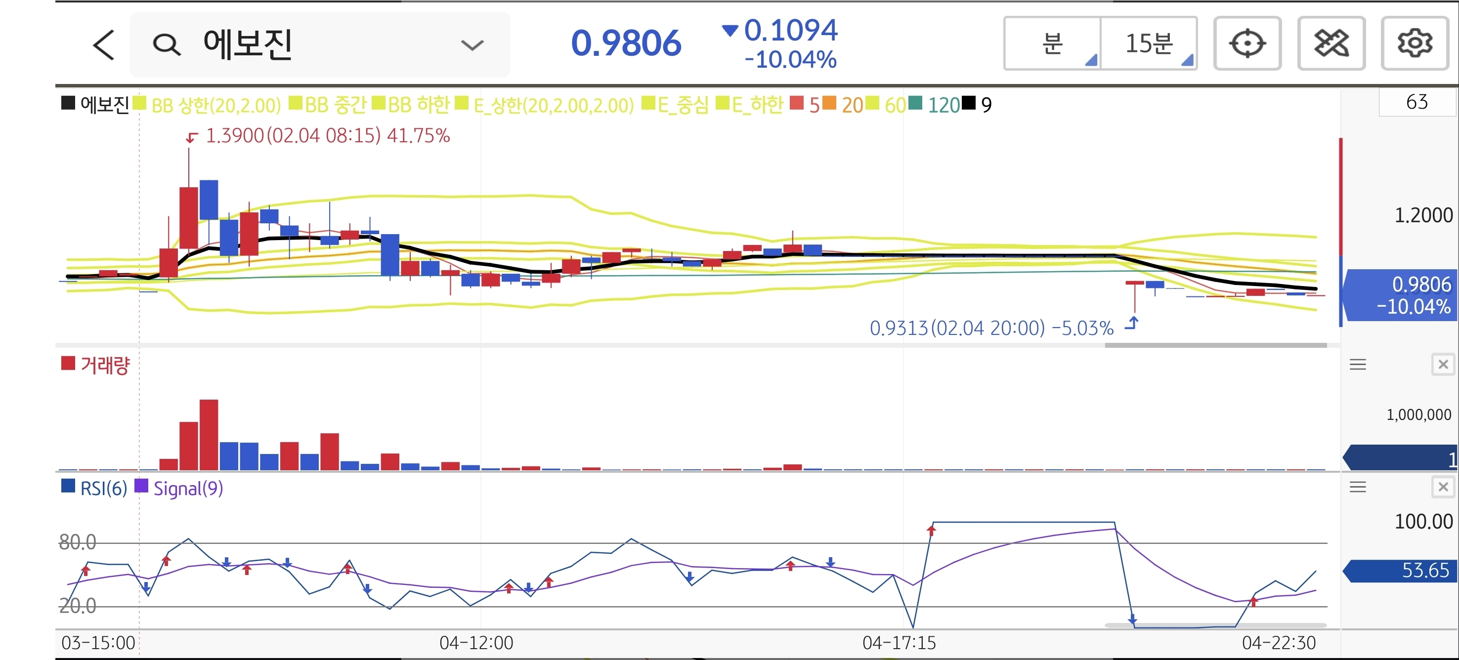Expand the 에보진 symbol dropdown chevron
The height and width of the screenshot is (660, 1459).
click(x=472, y=45)
